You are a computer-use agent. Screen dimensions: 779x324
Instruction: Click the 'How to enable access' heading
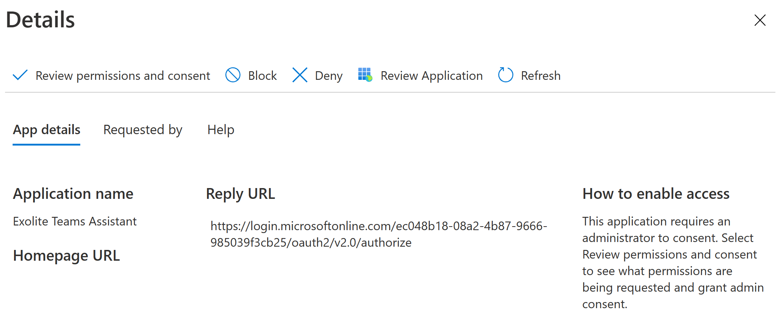[656, 194]
